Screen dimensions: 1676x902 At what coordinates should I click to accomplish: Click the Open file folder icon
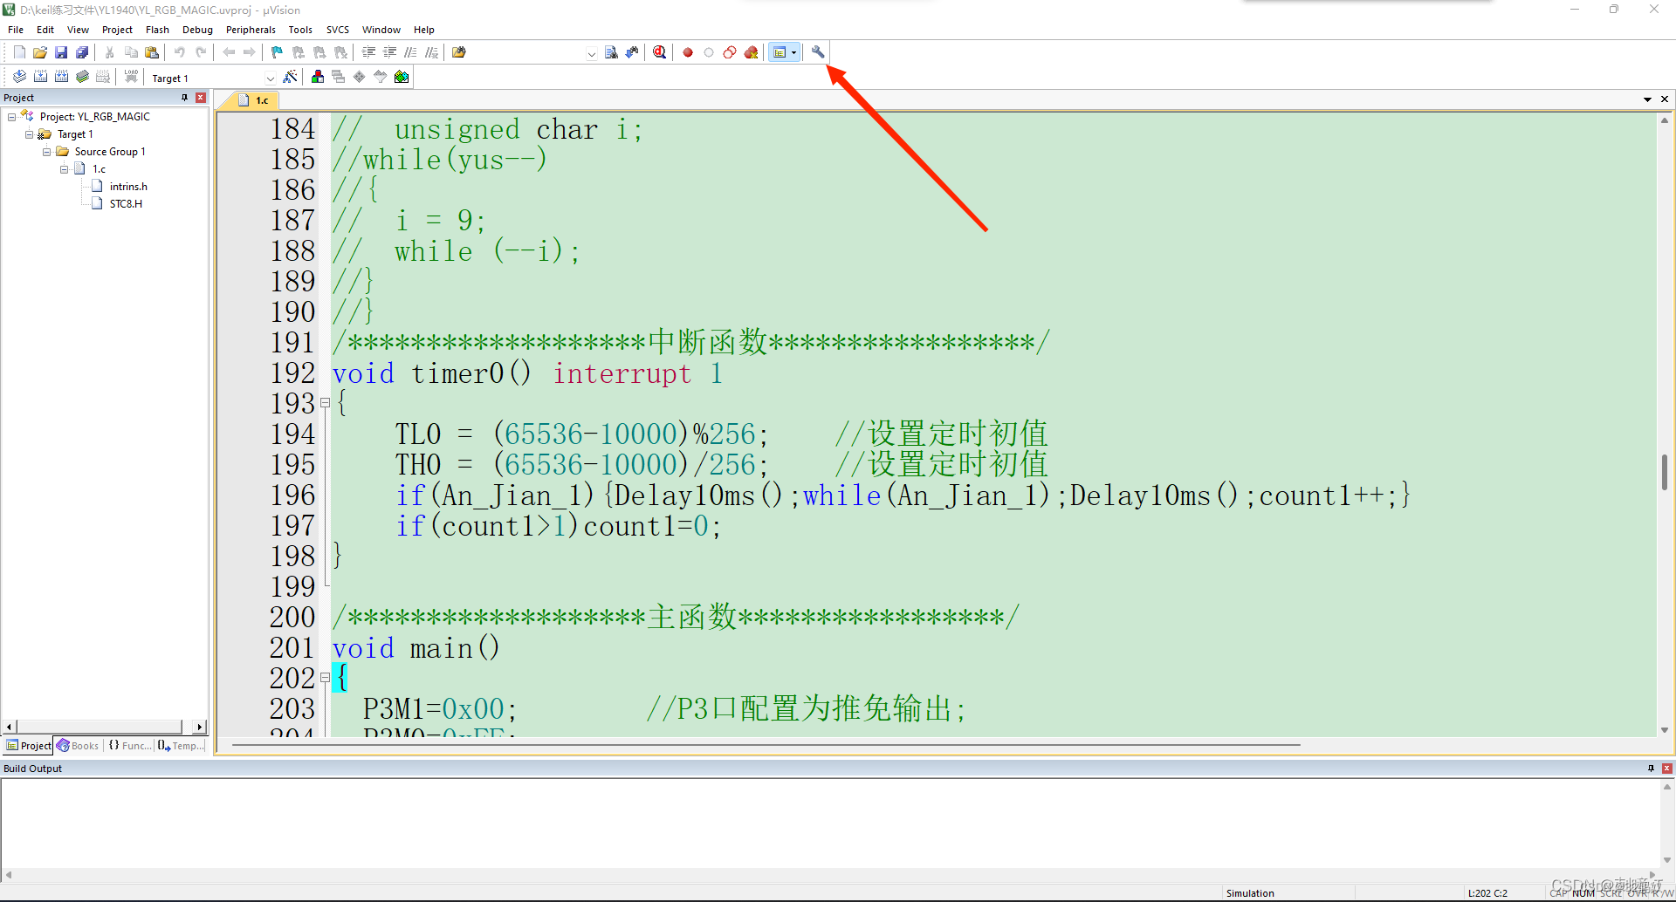pyautogui.click(x=40, y=52)
